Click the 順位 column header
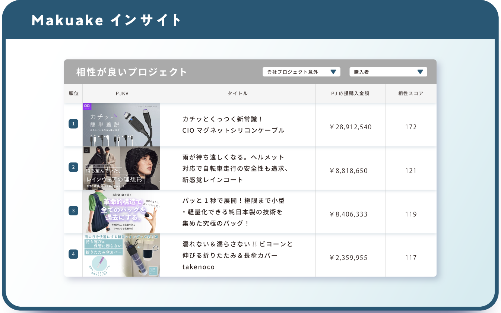 [x=73, y=94]
